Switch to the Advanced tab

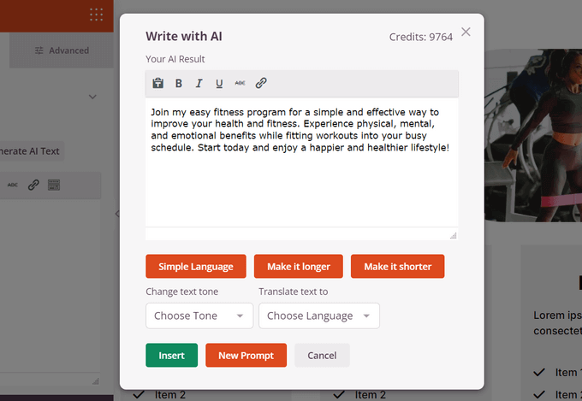[x=62, y=50]
